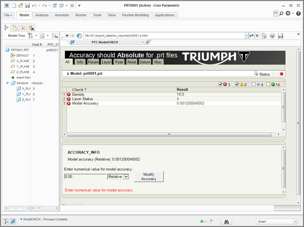Select the Layer filter tab in ModelCheck report
The height and width of the screenshot is (227, 304).
[106, 62]
